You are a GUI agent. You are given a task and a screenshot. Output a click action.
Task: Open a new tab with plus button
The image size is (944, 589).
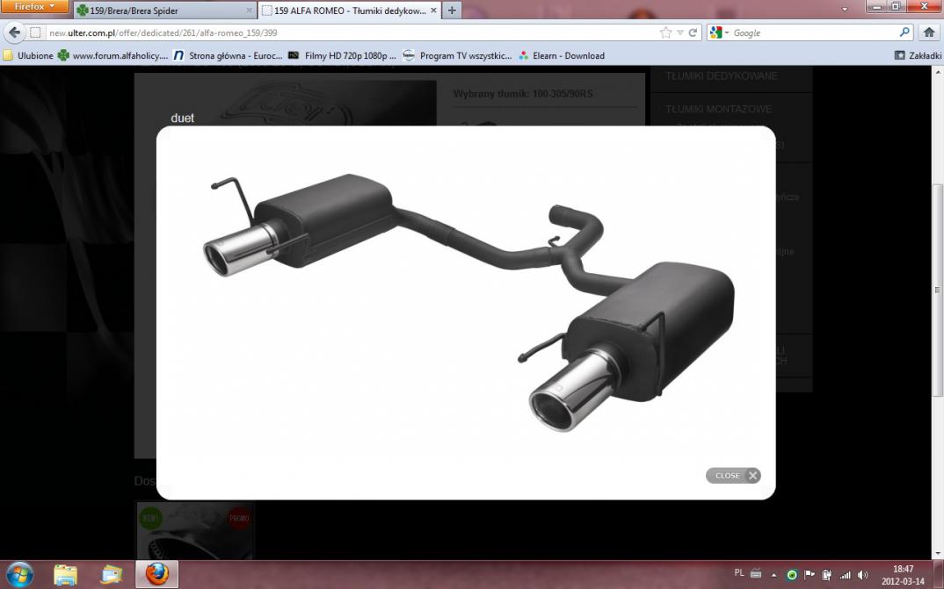[452, 11]
